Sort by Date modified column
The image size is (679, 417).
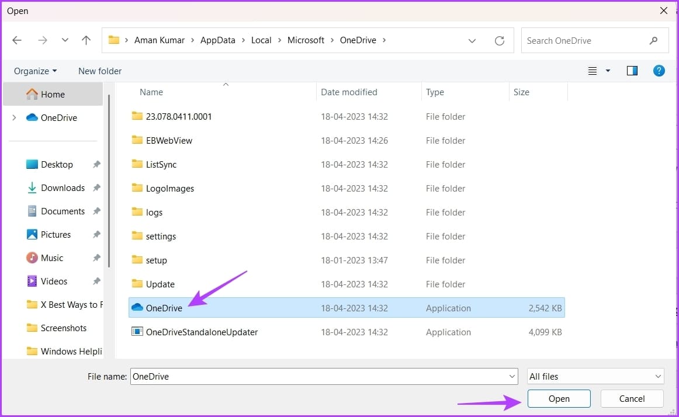pos(349,92)
